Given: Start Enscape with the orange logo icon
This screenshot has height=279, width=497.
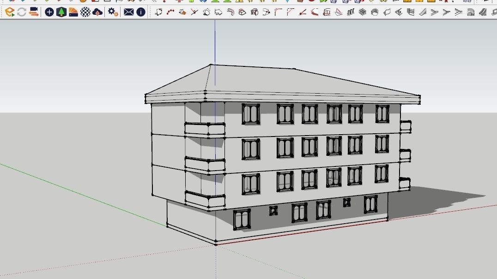Looking at the screenshot, I should coord(10,12).
